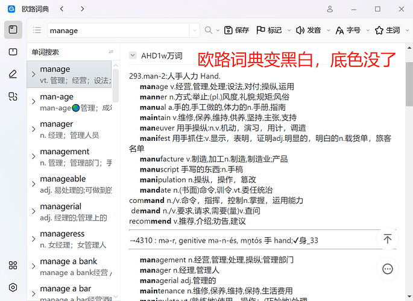This screenshot has height=301, width=413.
Task: Click the 标记 flag button
Action: [x=269, y=30]
